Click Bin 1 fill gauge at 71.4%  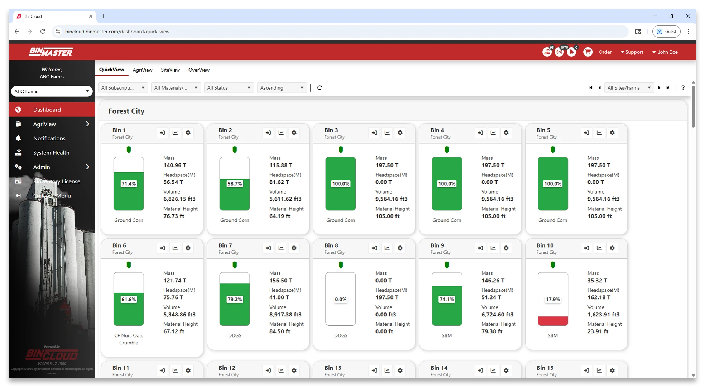tap(129, 183)
